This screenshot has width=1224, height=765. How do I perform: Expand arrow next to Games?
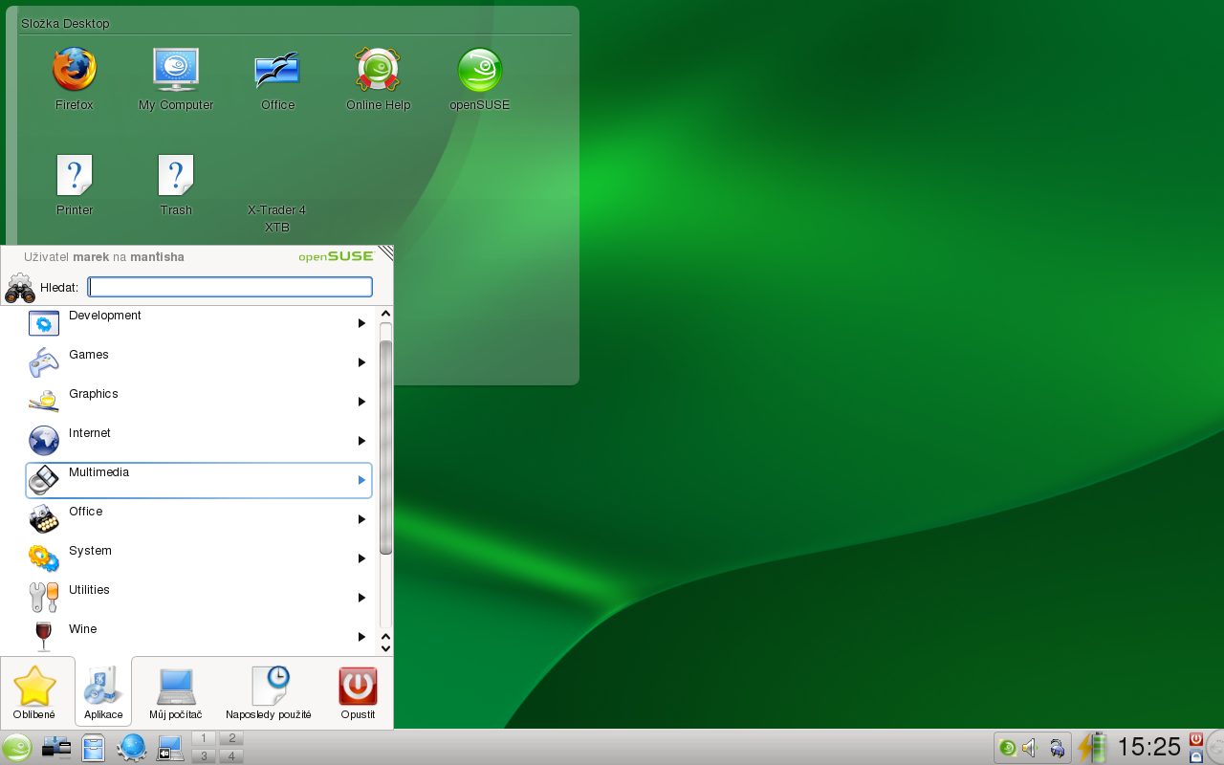tap(361, 362)
